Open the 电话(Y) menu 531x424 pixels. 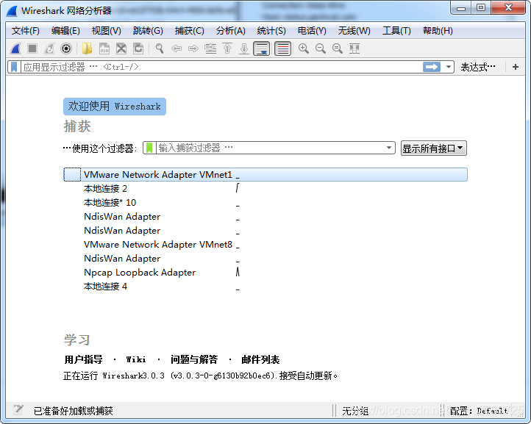point(312,31)
